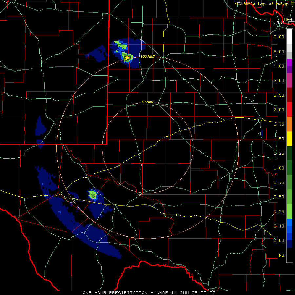Click the '[IN]' units label
The image size is (295, 295).
pyautogui.click(x=280, y=23)
